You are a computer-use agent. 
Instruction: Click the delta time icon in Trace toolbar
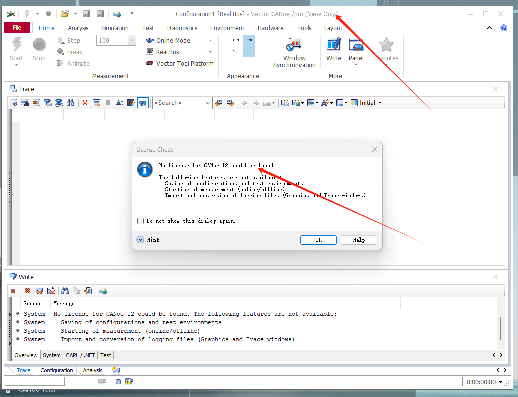coord(119,103)
